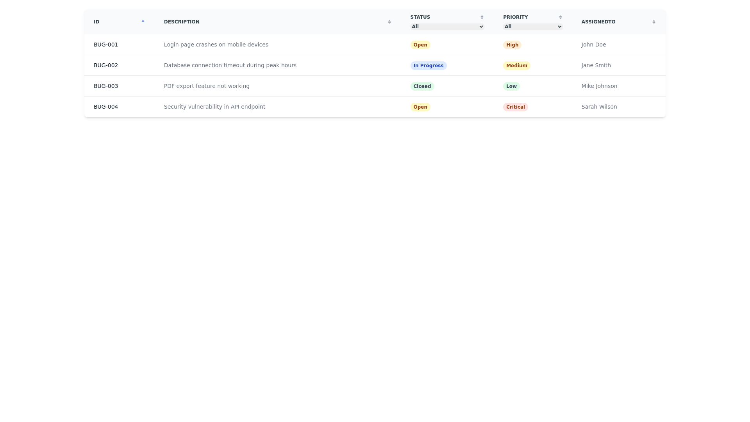Click the Description column sort icon

coord(389,22)
